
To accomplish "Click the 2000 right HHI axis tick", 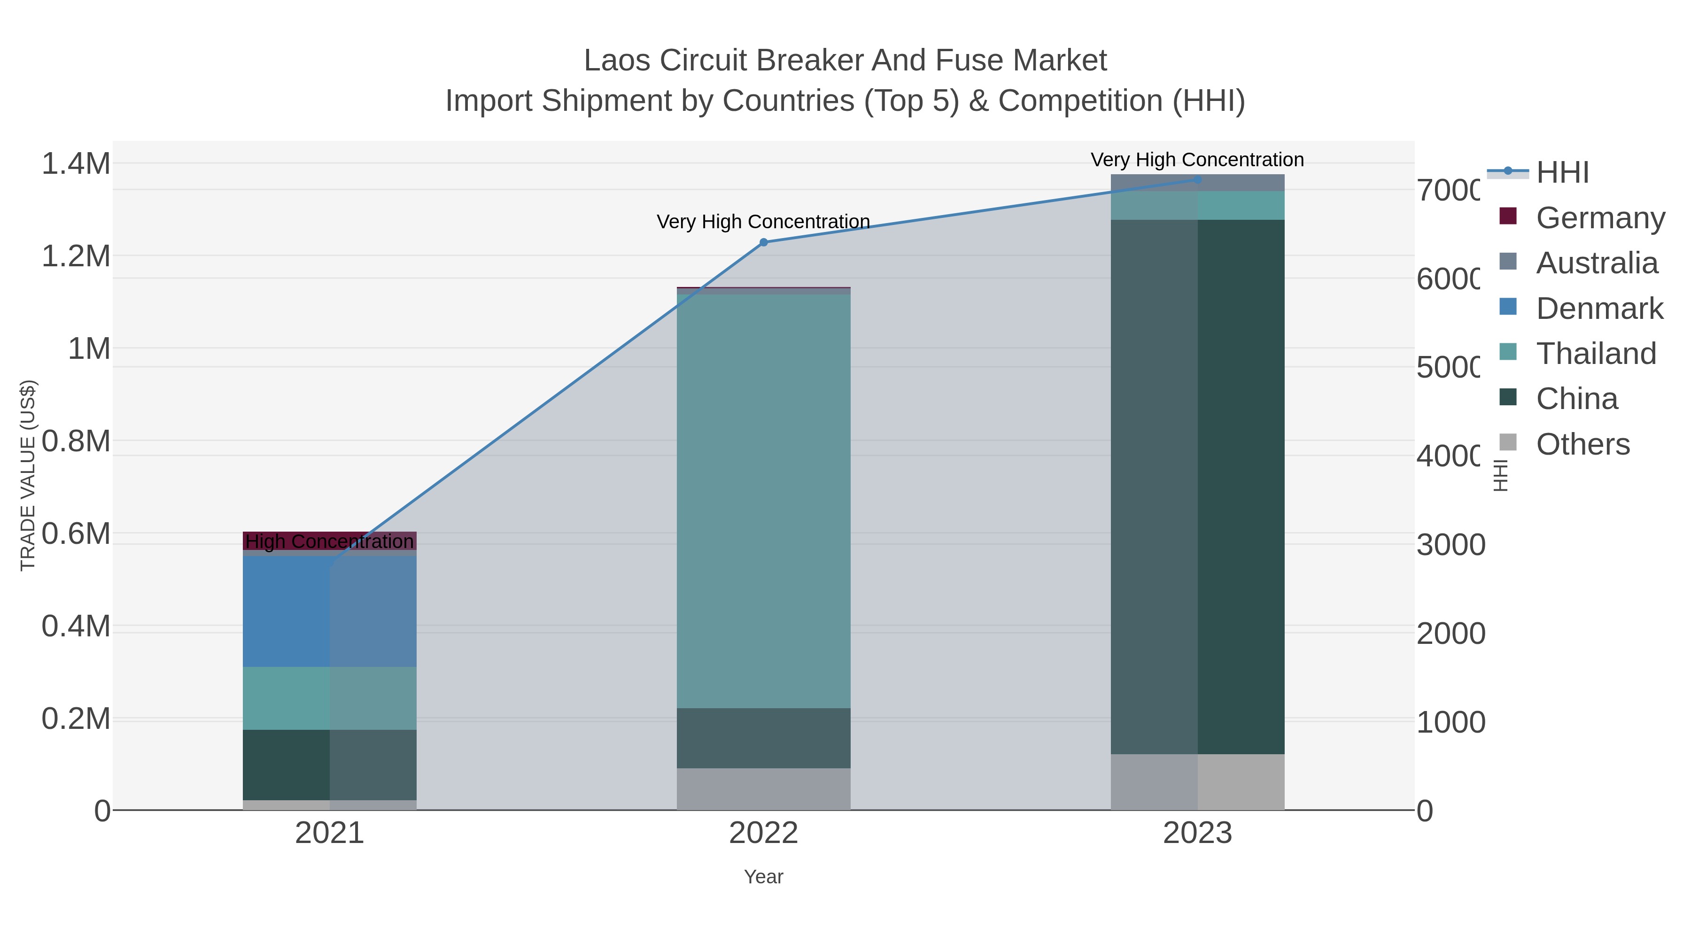I will coord(1451,634).
